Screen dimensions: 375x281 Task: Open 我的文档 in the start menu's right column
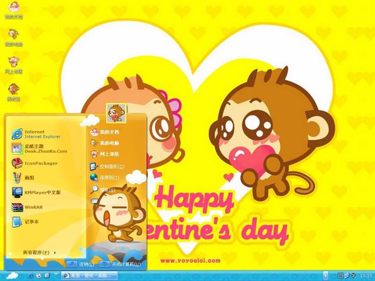pyautogui.click(x=104, y=132)
